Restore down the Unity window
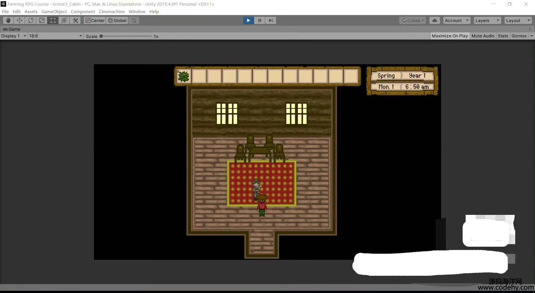 click(x=510, y=4)
